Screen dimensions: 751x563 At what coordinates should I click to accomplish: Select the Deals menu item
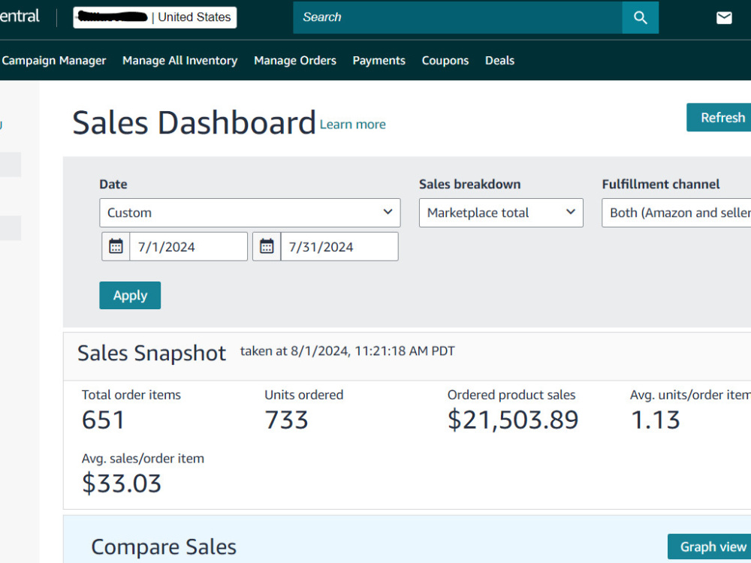click(499, 61)
